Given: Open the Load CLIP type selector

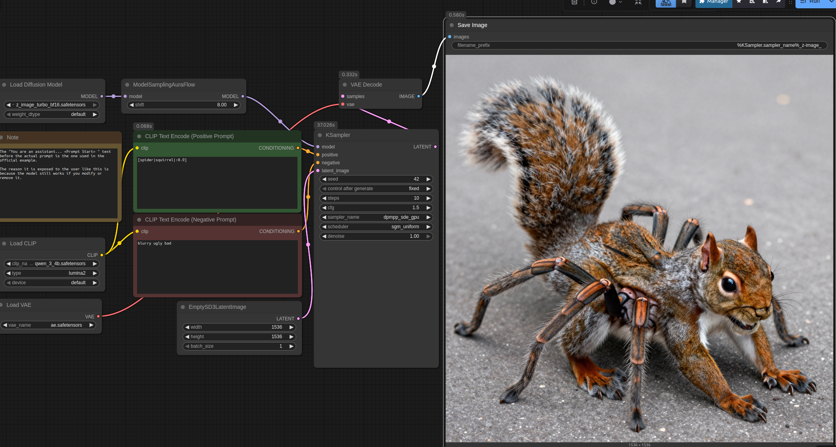Looking at the screenshot, I should 51,273.
